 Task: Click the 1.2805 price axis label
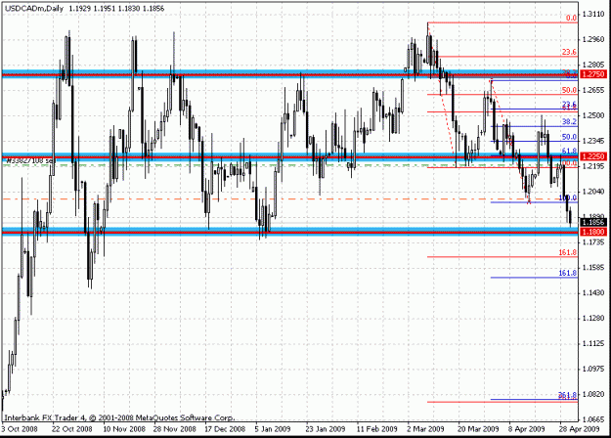pyautogui.click(x=593, y=65)
